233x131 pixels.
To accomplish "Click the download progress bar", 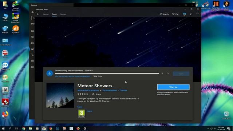I will coord(107,74).
